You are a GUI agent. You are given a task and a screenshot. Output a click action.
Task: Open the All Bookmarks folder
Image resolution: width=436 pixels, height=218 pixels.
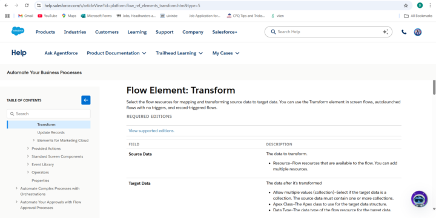pos(418,16)
